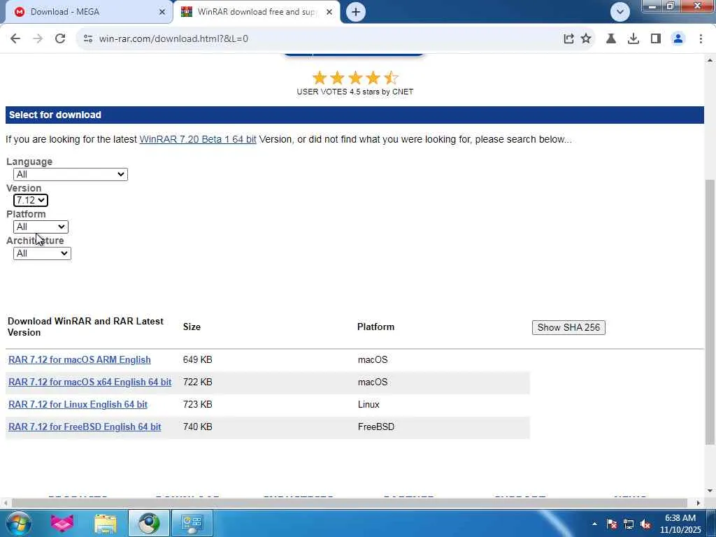Screen dimensions: 716x537
Task: Open the control panel taskbar icon
Action: click(x=192, y=523)
